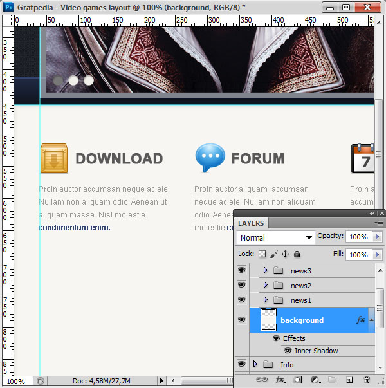Click the layers panel scroll up arrow
386x388 pixels.
click(380, 270)
